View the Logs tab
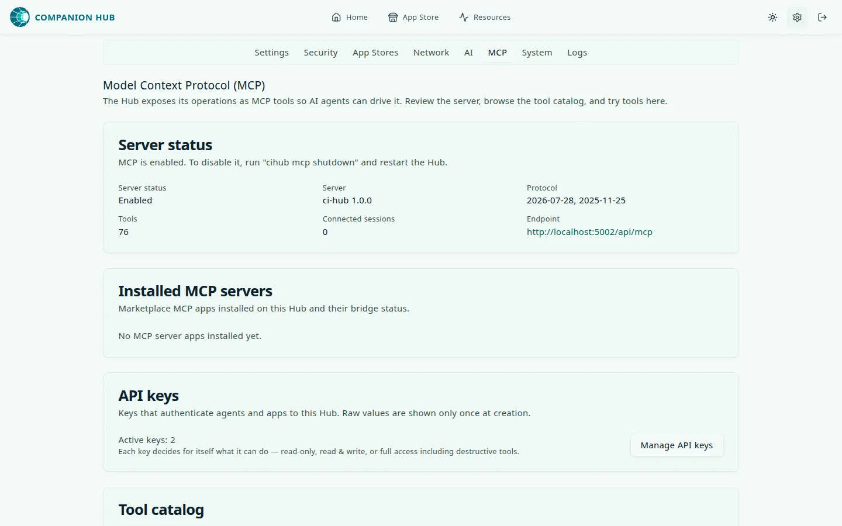The image size is (842, 526). 577,53
